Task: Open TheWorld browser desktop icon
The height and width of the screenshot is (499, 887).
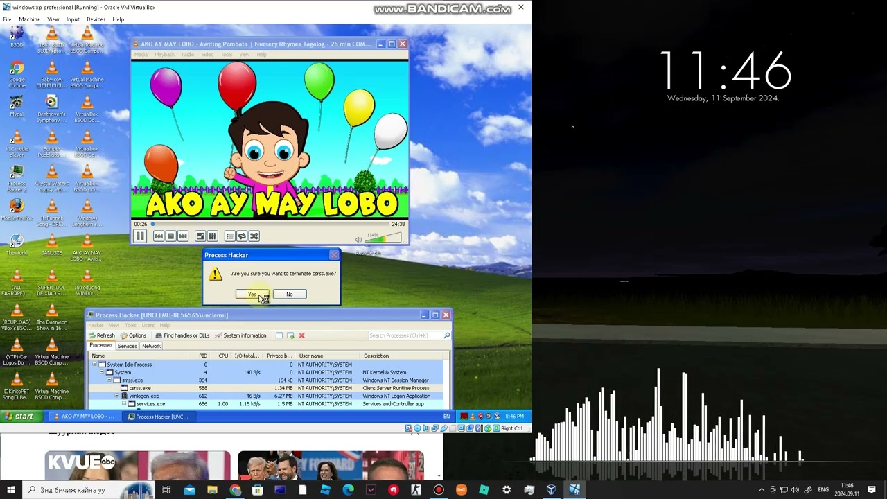Action: click(x=17, y=245)
